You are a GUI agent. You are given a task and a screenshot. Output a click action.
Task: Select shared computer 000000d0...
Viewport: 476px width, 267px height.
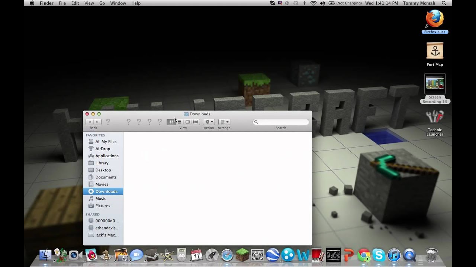103,221
